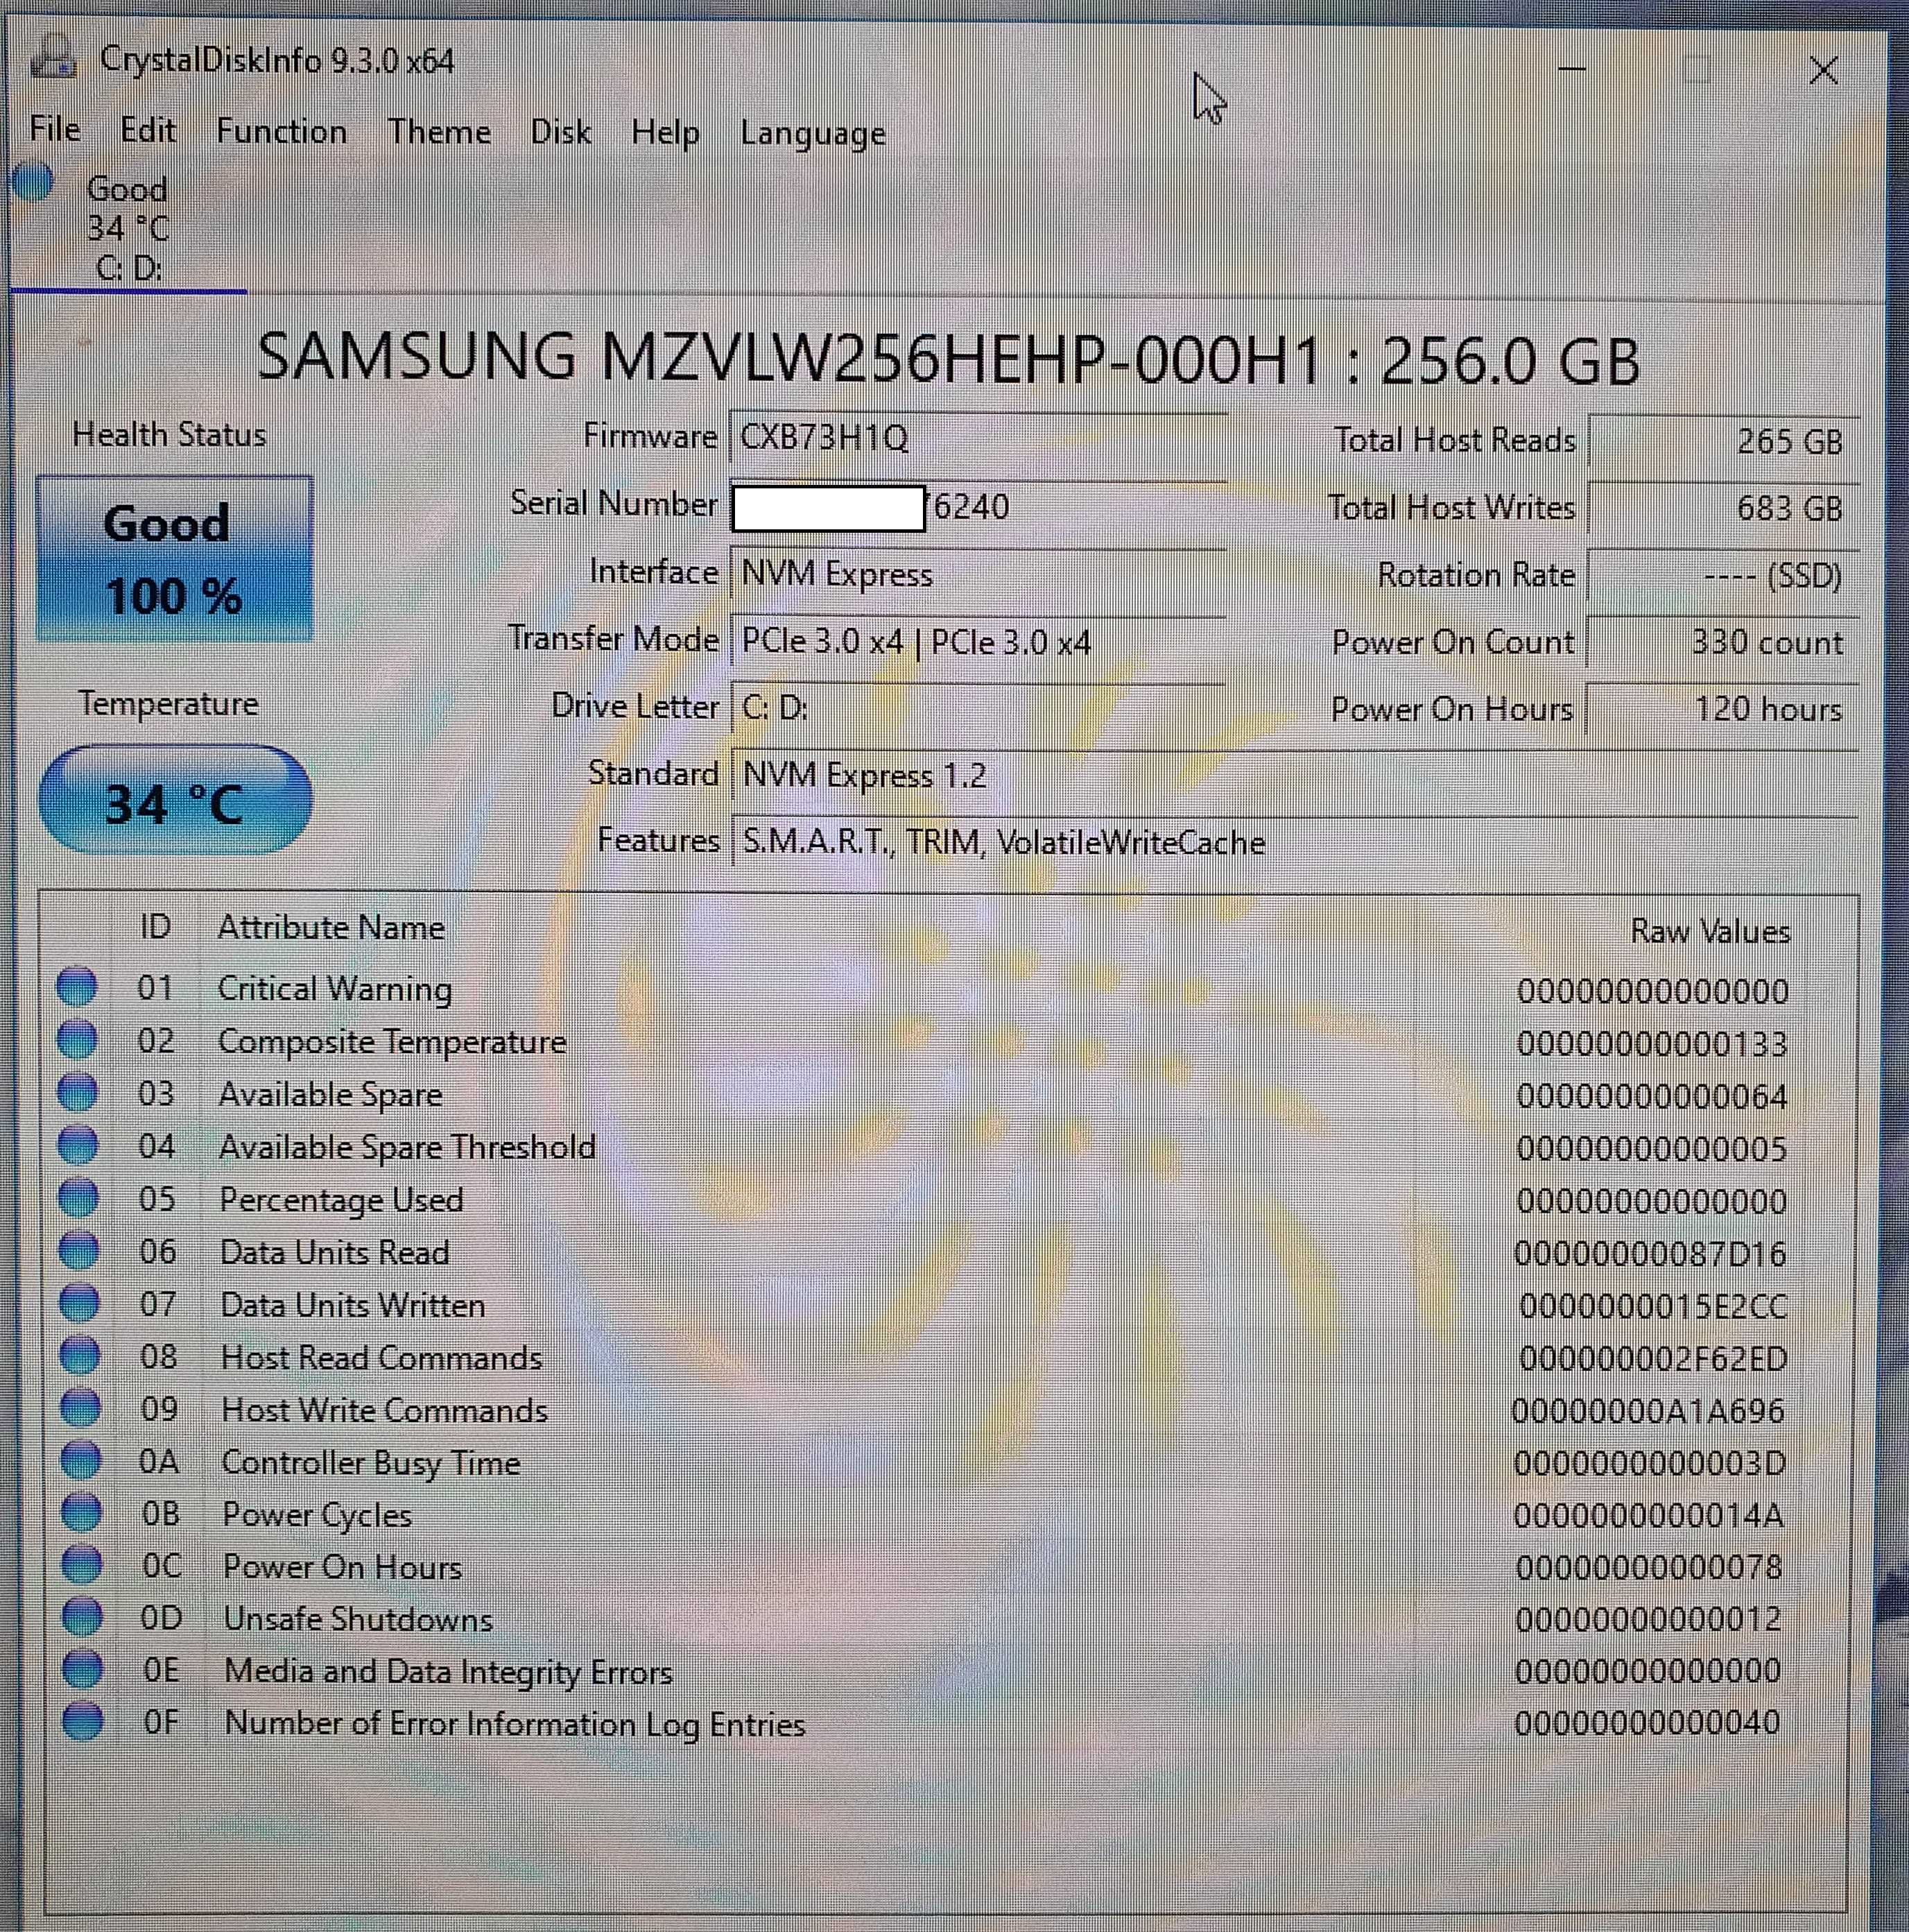Select the Percentage Used attribute name
The width and height of the screenshot is (1909, 1932).
pyautogui.click(x=341, y=1200)
